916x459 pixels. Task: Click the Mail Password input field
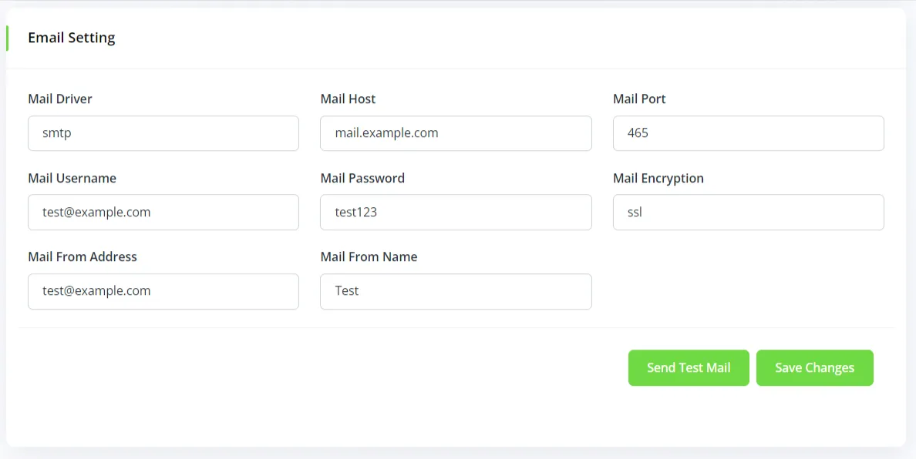tap(455, 212)
